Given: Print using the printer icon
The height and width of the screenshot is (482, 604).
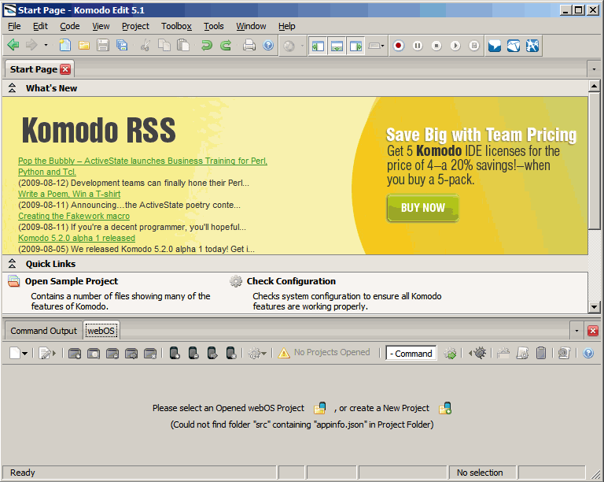Looking at the screenshot, I should [249, 46].
